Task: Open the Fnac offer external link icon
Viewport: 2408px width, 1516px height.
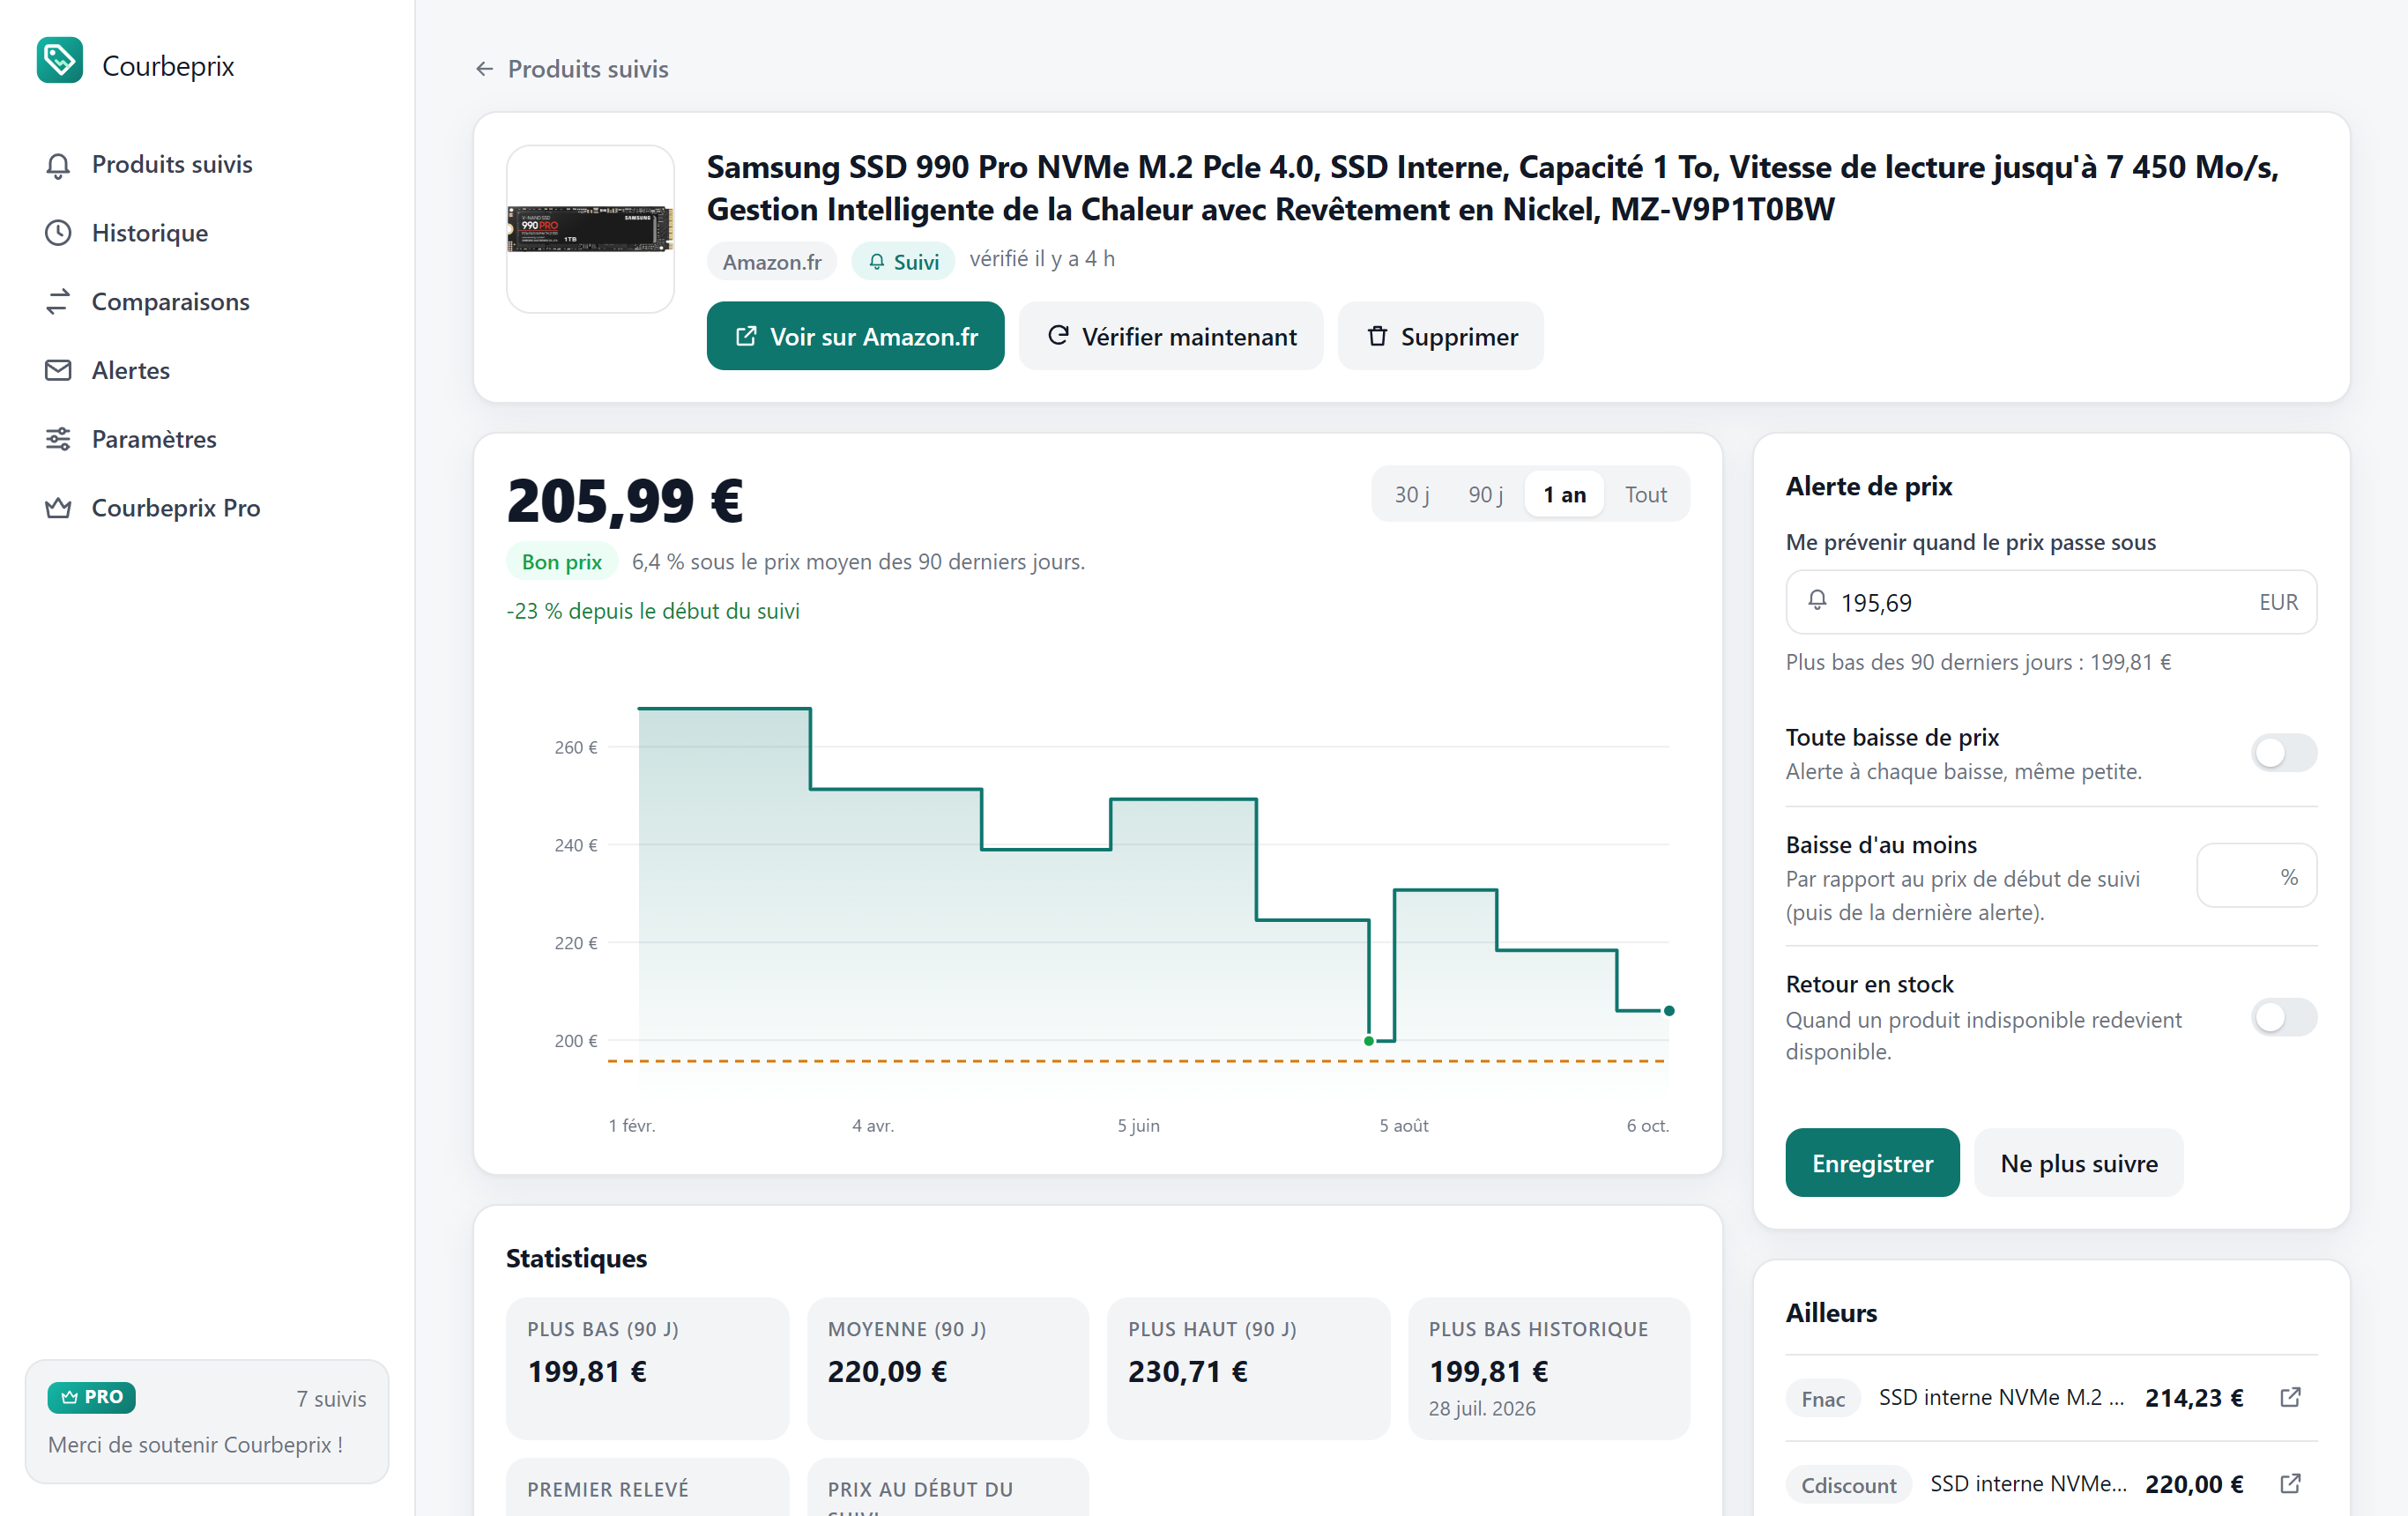Action: coord(2290,1398)
